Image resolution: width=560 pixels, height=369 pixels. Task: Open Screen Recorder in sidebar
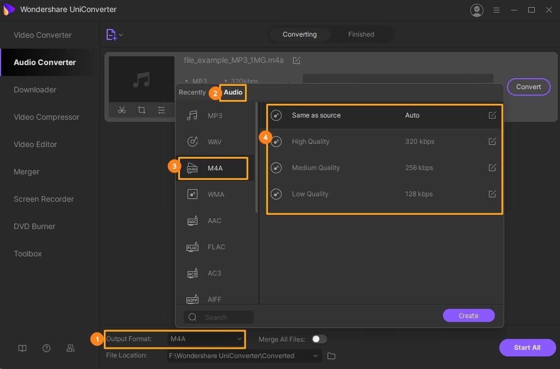coord(50,199)
